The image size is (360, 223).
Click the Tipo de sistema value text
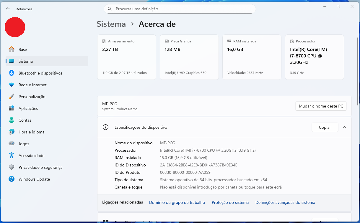214,180
